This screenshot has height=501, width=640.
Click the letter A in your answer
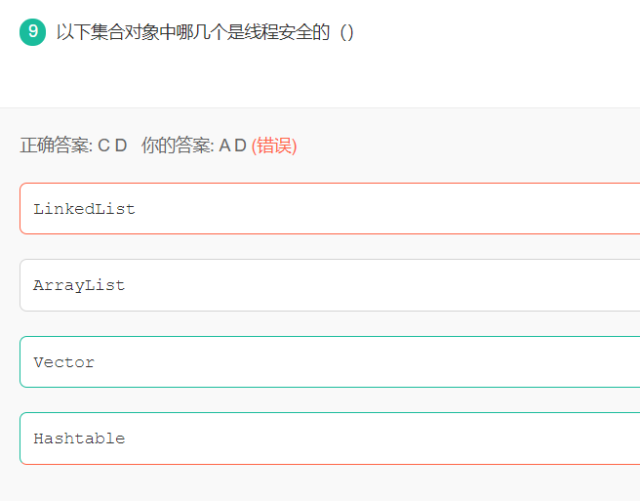pyautogui.click(x=224, y=146)
